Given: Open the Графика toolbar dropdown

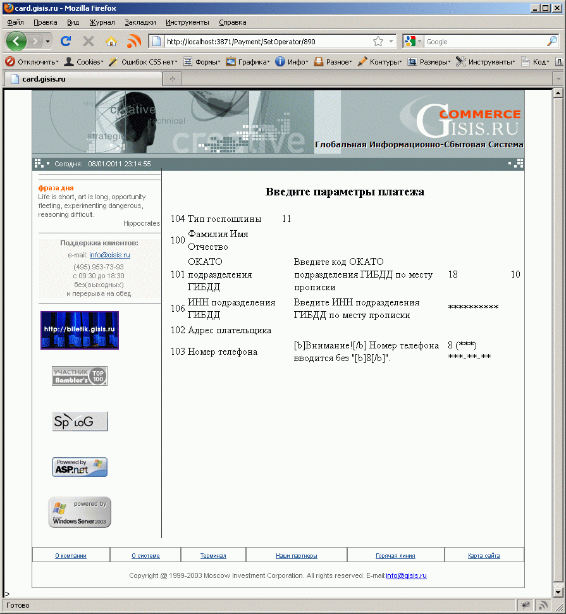Looking at the screenshot, I should (249, 62).
